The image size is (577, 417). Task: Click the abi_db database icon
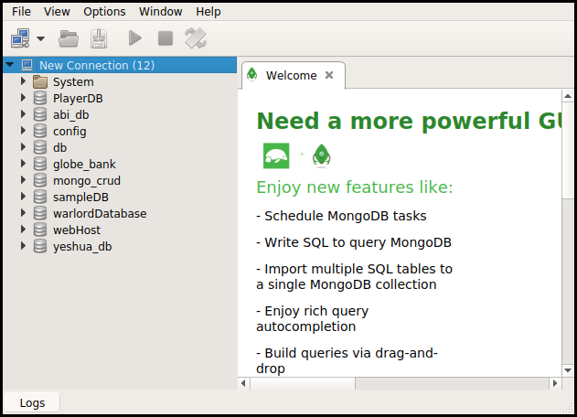coord(40,114)
